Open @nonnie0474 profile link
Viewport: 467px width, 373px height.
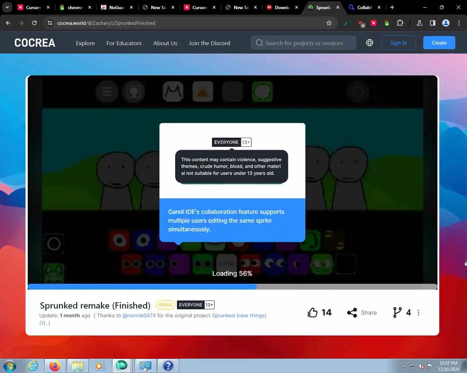pyautogui.click(x=139, y=315)
